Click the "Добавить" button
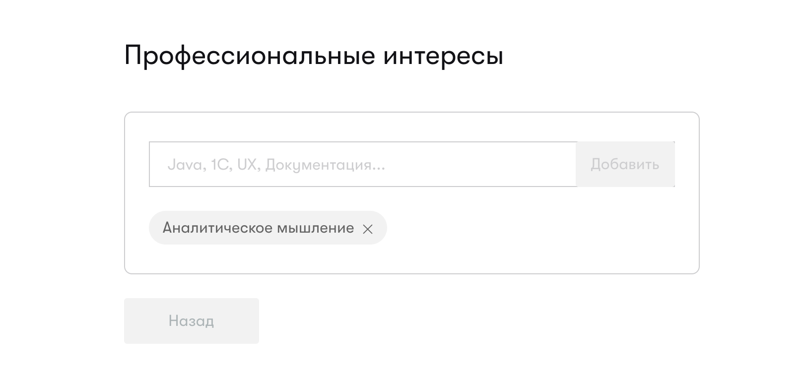 [x=625, y=164]
